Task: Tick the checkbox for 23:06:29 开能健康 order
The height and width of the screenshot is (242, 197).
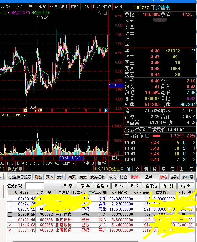Action: click(x=10, y=214)
